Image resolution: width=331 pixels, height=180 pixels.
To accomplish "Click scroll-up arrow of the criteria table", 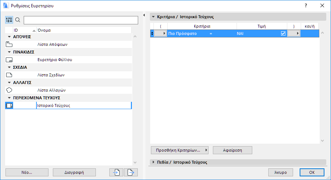I will [322, 33].
